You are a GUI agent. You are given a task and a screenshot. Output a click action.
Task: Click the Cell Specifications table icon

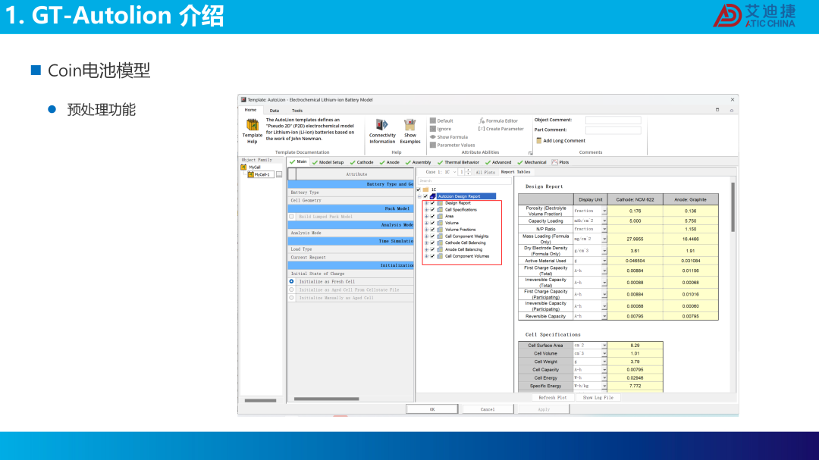(440, 209)
